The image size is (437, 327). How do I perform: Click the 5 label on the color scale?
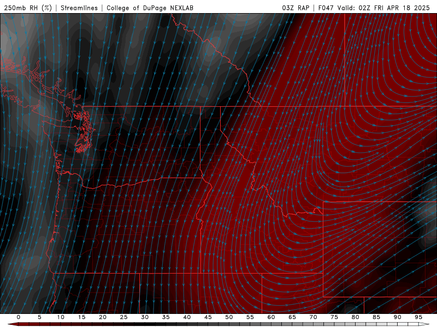(x=39, y=317)
